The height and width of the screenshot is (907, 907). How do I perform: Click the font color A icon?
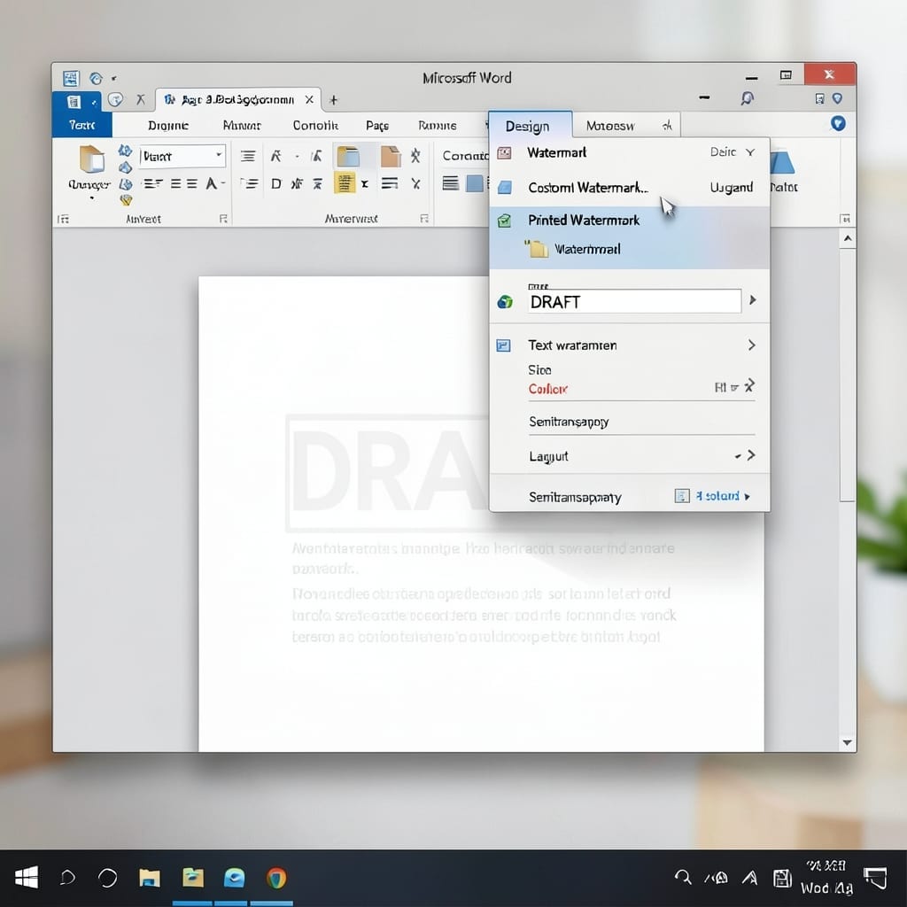click(x=212, y=184)
